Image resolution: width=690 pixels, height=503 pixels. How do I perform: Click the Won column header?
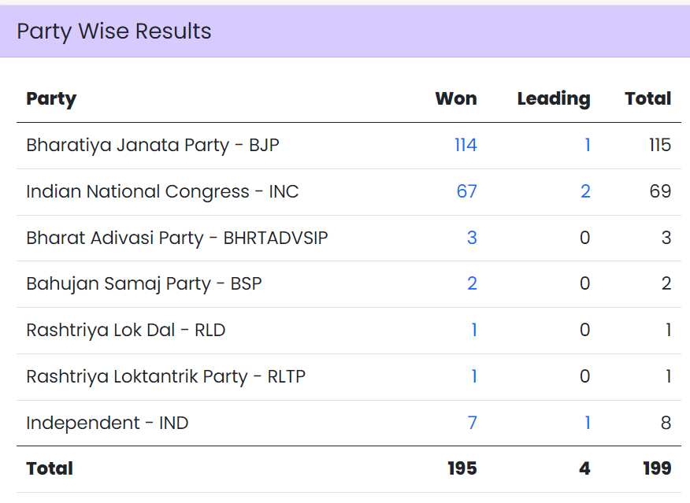[456, 99]
